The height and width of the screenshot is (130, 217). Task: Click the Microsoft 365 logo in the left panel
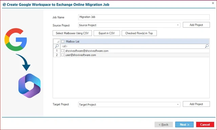[29, 86]
